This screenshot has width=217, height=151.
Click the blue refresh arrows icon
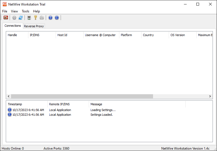pos(21,18)
